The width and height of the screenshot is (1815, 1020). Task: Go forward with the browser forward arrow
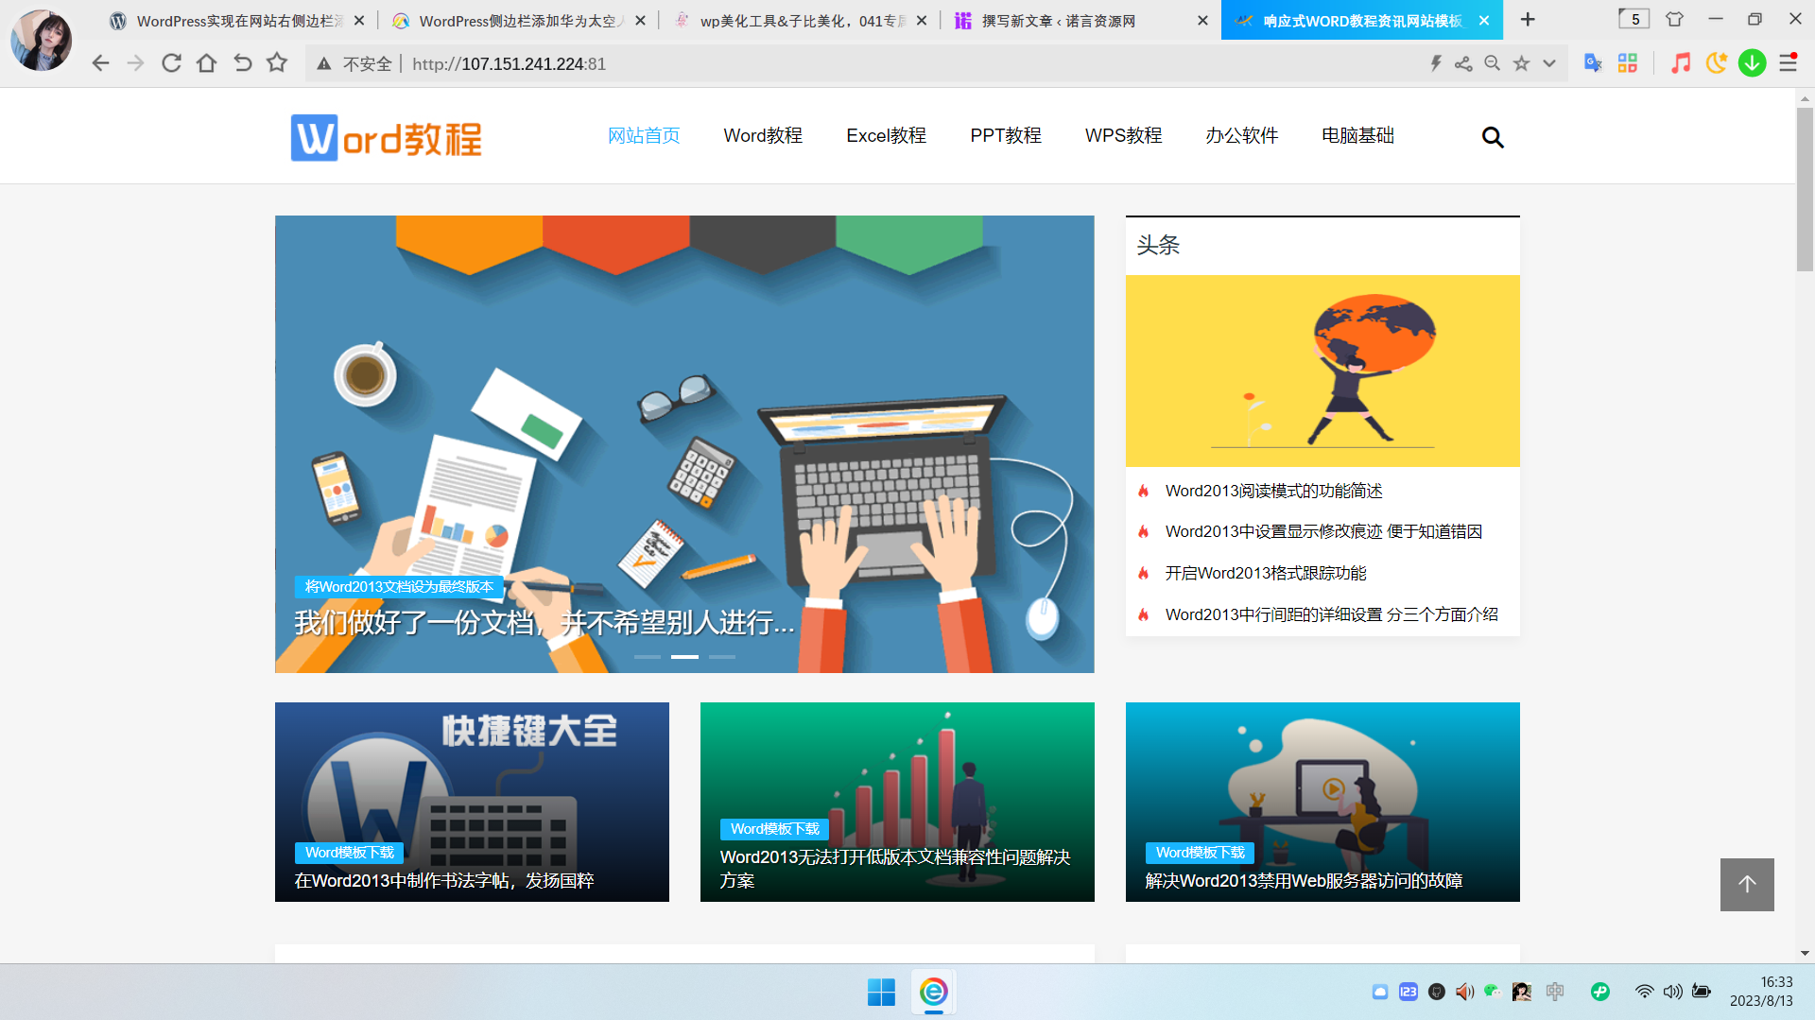coord(135,63)
